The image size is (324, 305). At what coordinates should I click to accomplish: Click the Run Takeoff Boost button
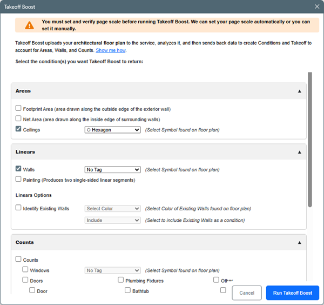[x=293, y=293]
